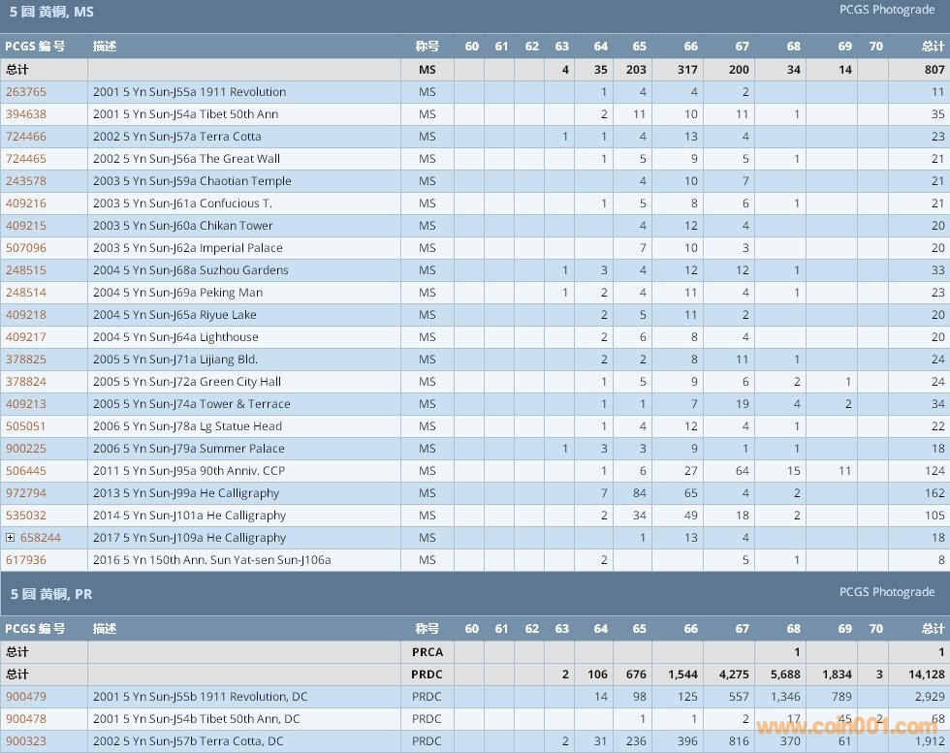The width and height of the screenshot is (950, 753).
Task: Open PCGS Photograde in MS section header
Action: [886, 10]
